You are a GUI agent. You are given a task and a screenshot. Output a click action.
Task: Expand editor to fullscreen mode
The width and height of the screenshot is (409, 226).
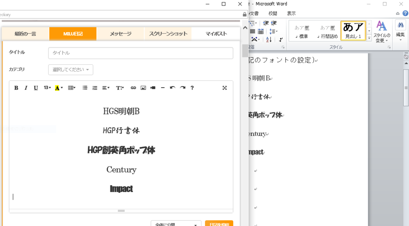224,88
